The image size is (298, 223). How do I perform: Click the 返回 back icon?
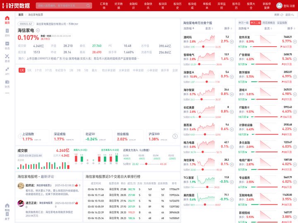pos(293,14)
